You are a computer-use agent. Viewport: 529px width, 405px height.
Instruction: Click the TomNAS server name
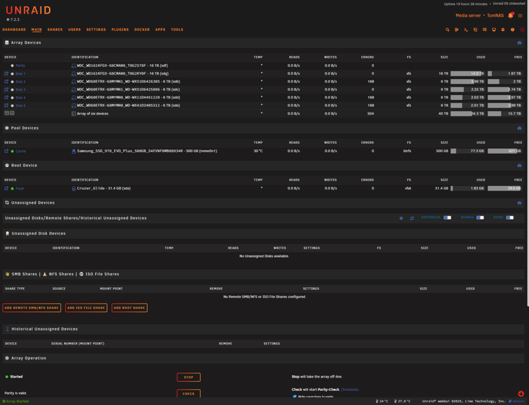click(495, 15)
